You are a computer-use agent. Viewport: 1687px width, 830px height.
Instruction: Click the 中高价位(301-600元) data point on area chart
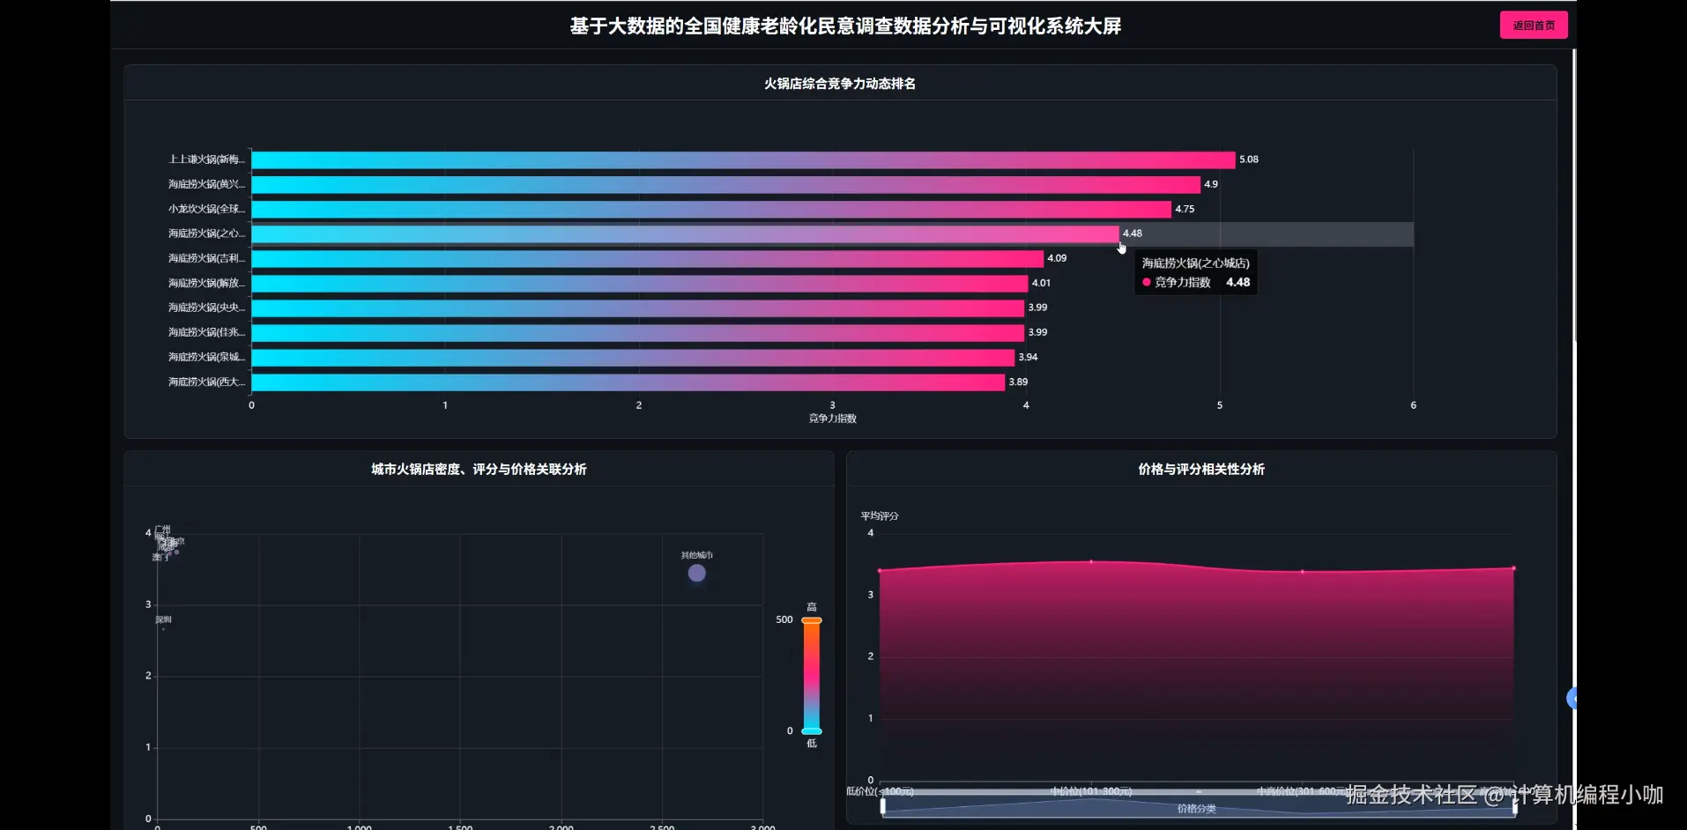click(1303, 572)
